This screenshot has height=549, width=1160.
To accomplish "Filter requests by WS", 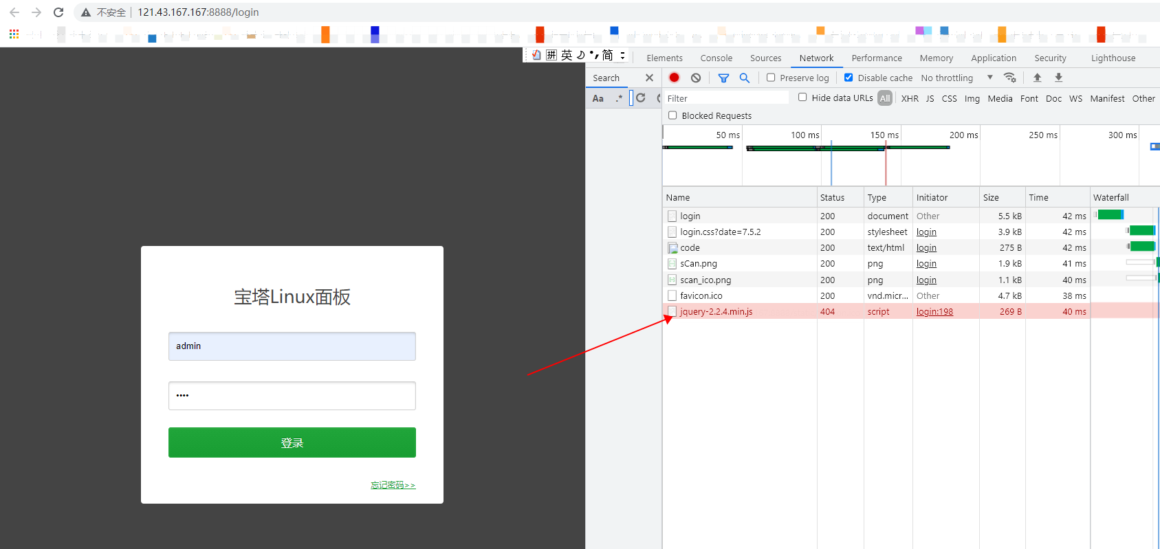I will 1075,98.
